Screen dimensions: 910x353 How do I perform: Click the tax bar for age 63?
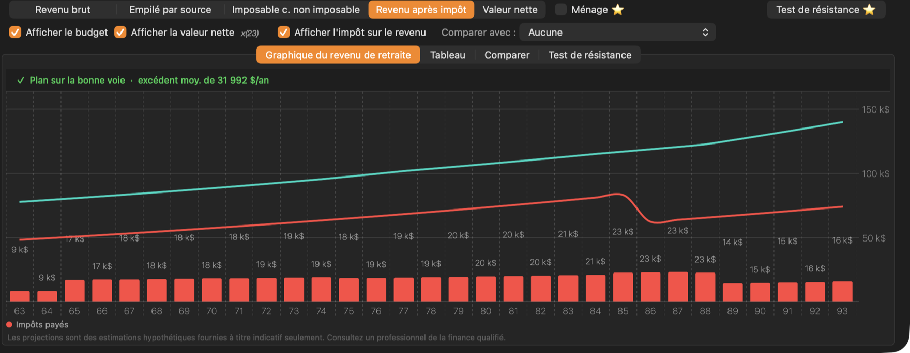(20, 296)
